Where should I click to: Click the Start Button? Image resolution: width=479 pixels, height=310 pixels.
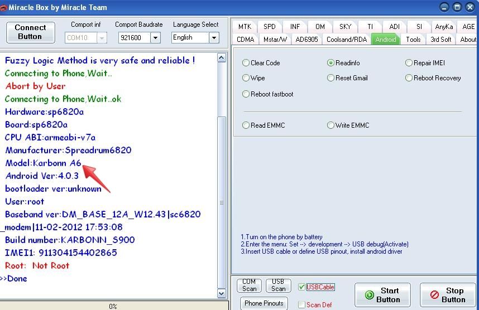[382, 295]
